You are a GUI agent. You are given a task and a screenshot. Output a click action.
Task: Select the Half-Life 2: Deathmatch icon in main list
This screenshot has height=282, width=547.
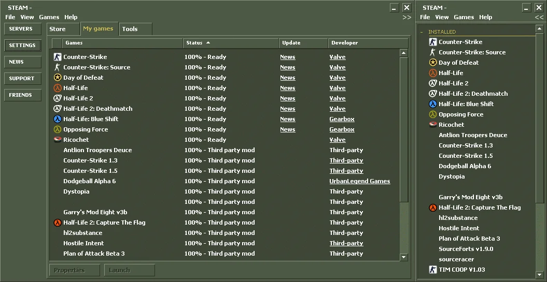(58, 109)
